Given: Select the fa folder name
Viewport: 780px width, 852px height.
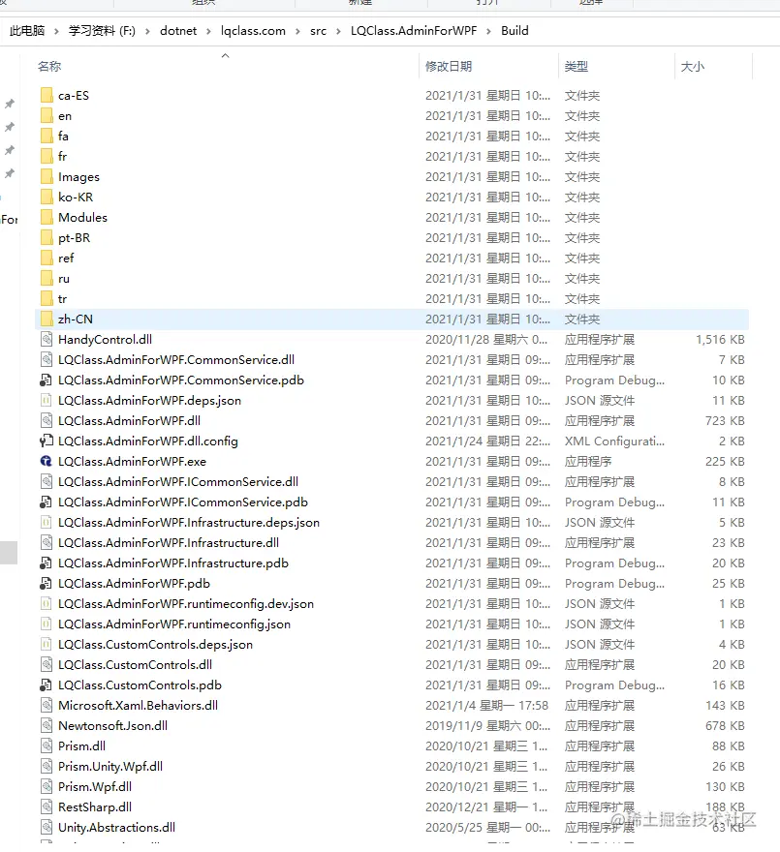Looking at the screenshot, I should (63, 136).
